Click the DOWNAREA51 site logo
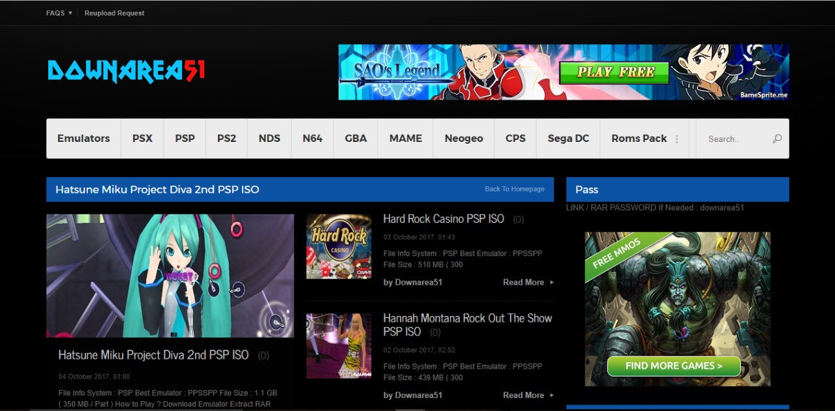835x411 pixels. pos(127,71)
